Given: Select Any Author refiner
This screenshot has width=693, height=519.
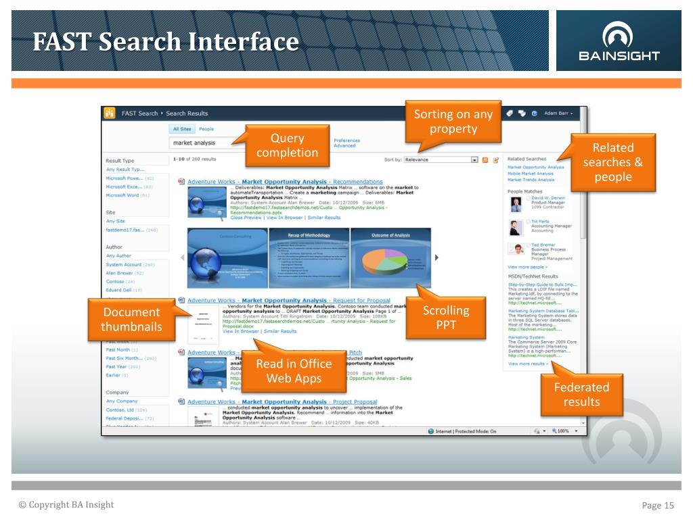Looking at the screenshot, I should pos(118,255).
